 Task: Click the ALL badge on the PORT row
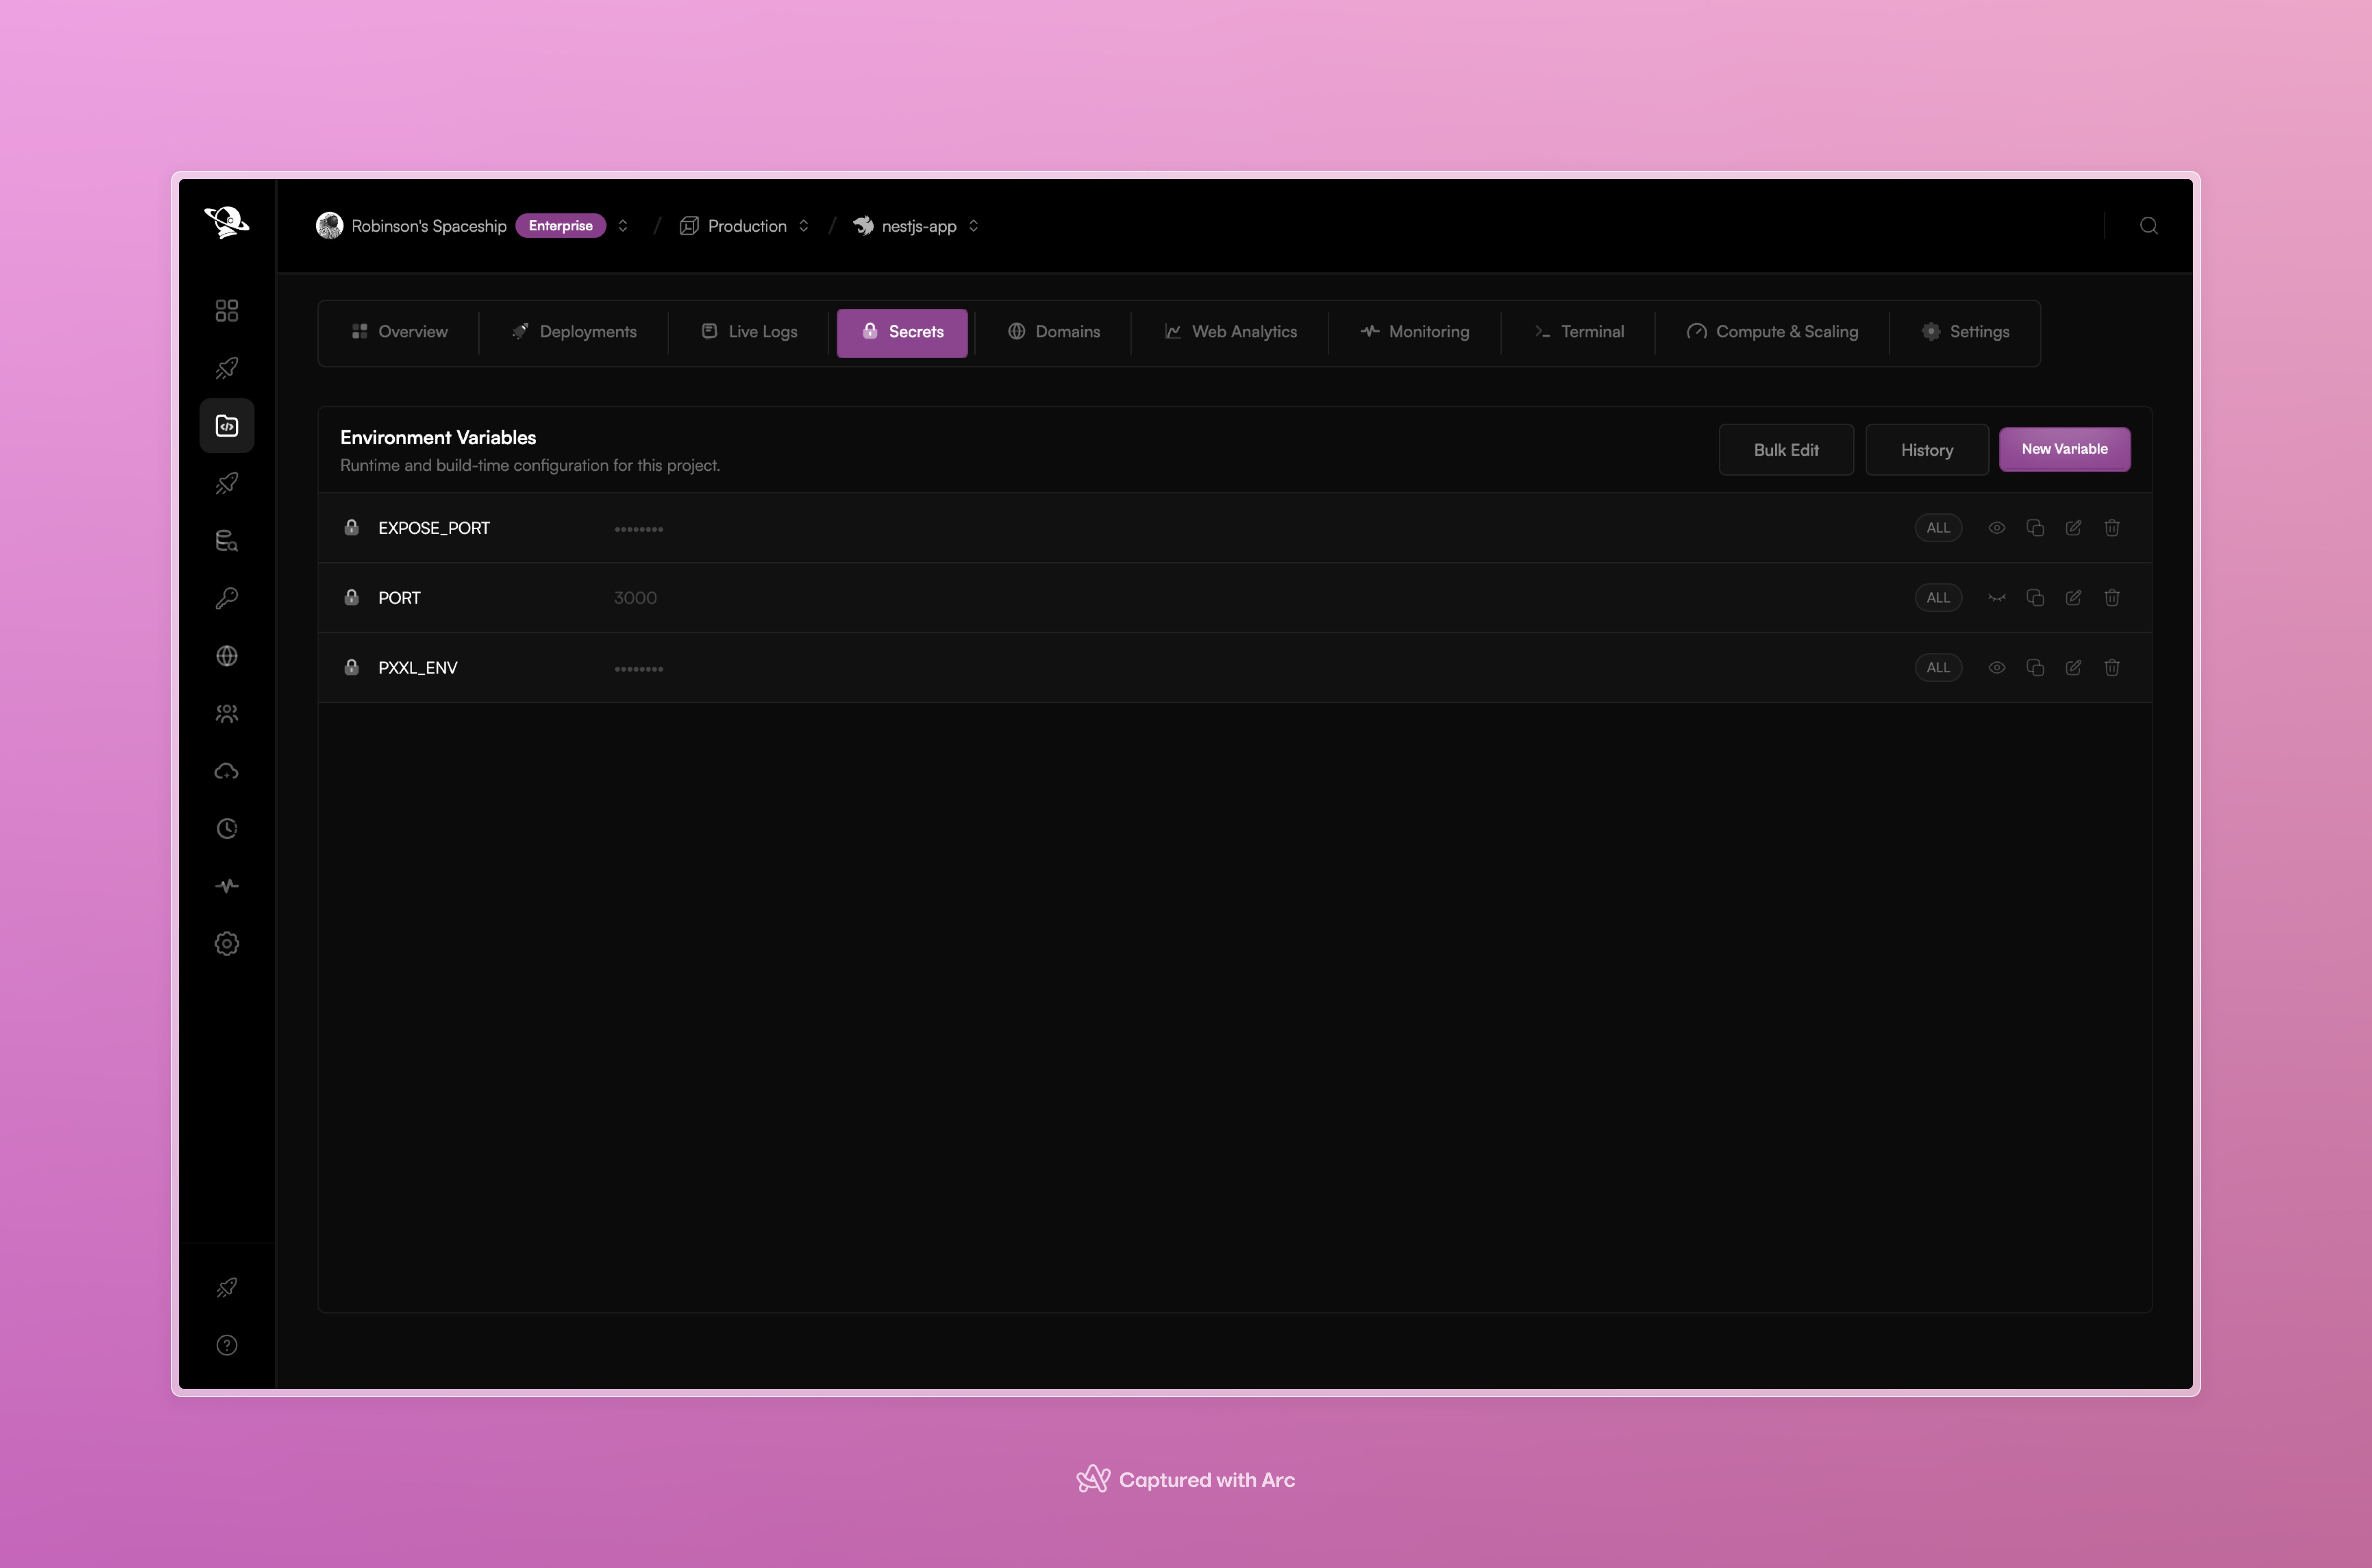1938,598
